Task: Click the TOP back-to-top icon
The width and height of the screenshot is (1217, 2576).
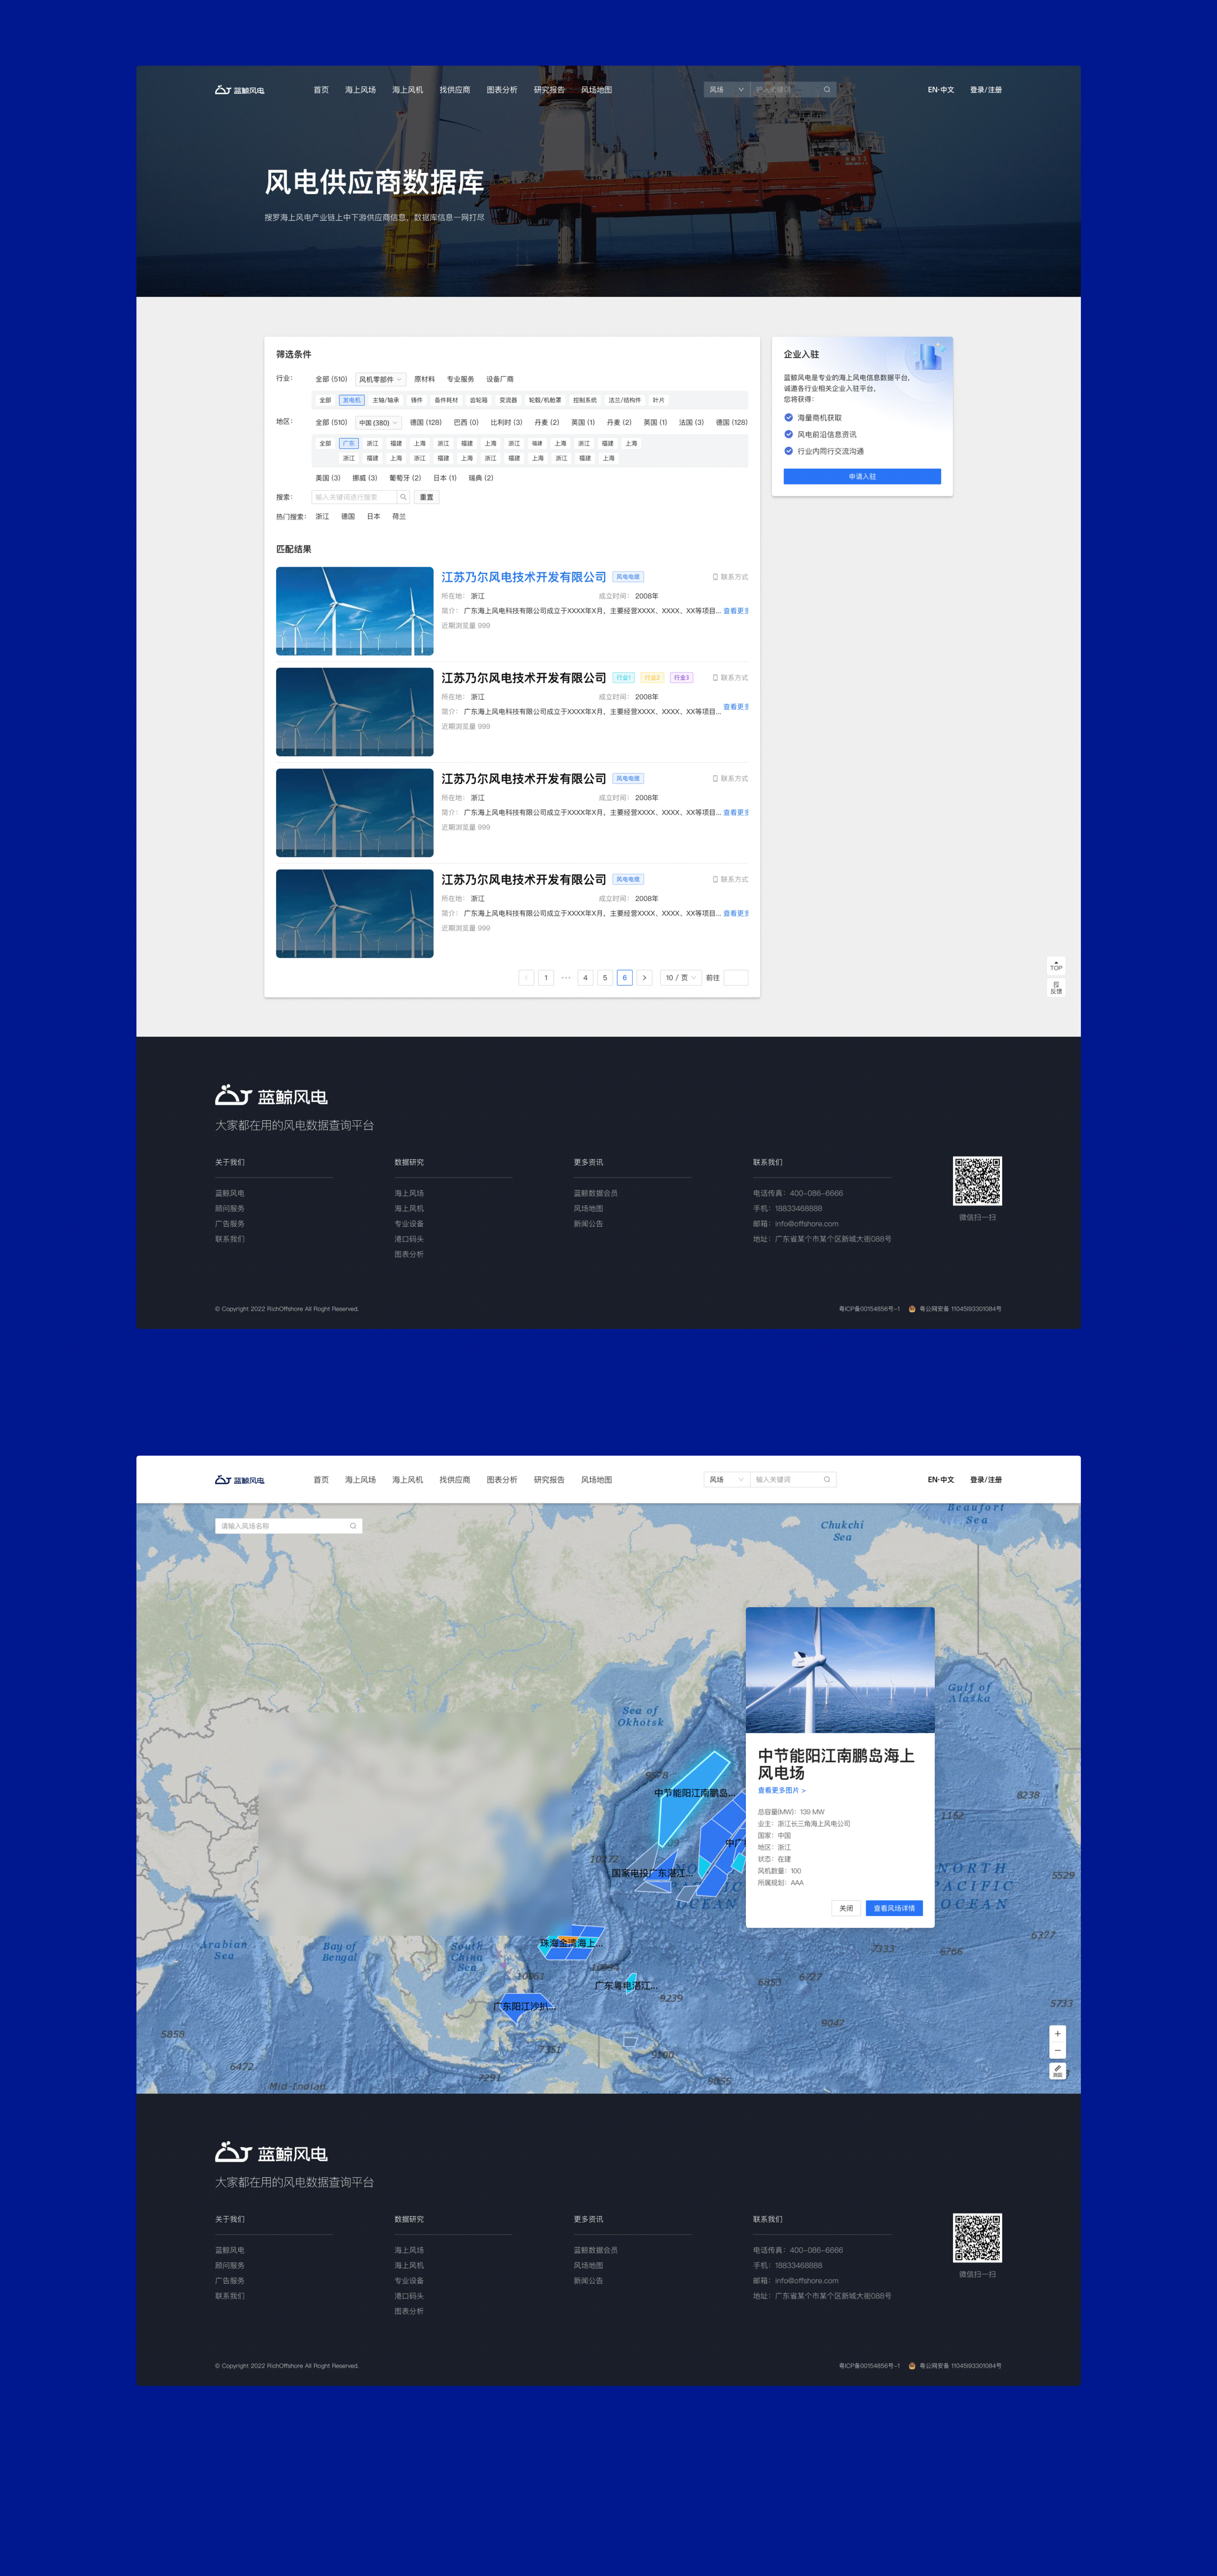Action: pyautogui.click(x=1056, y=966)
